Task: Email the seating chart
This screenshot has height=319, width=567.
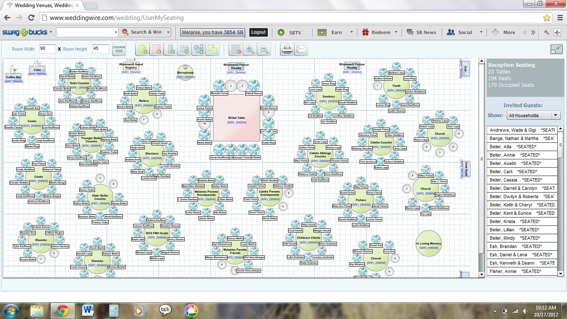Action: click(x=301, y=49)
